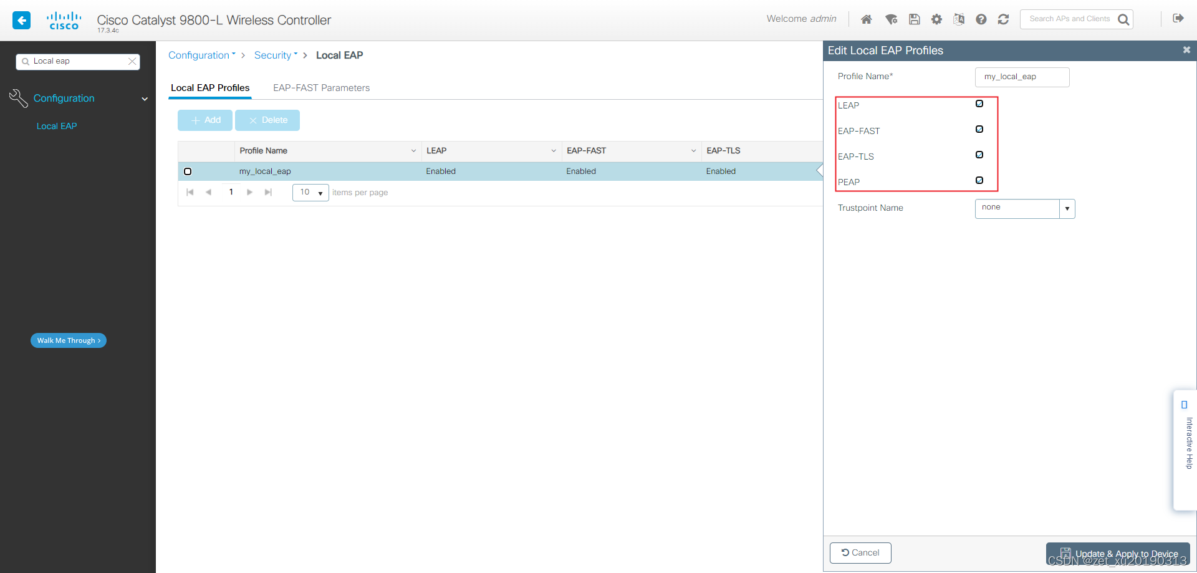The image size is (1197, 573).
Task: Click the Search APs and Clients field
Action: tap(1069, 19)
